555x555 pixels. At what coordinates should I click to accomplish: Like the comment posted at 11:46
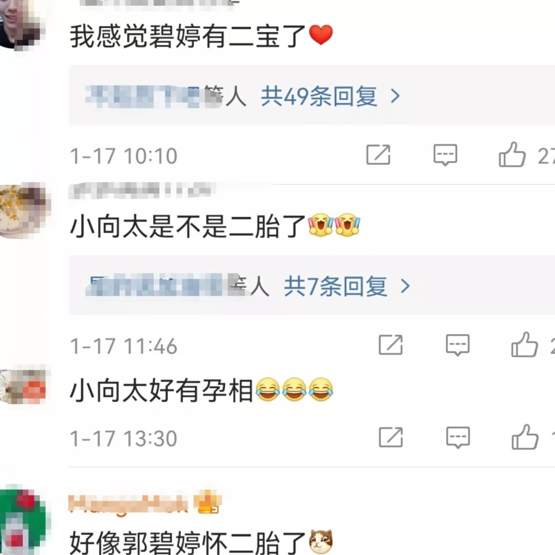tap(524, 345)
